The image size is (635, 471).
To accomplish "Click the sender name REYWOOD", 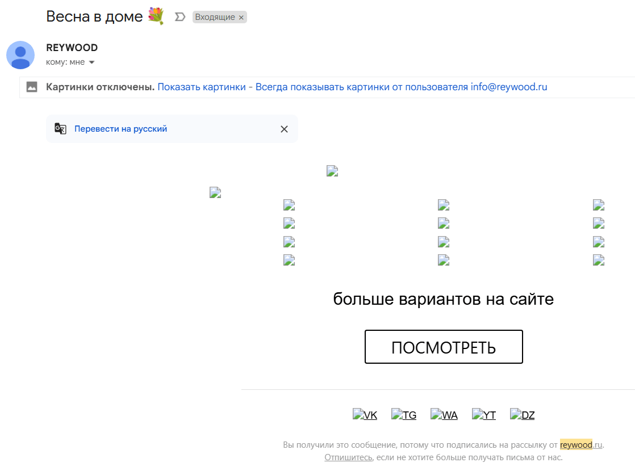I will pyautogui.click(x=72, y=48).
